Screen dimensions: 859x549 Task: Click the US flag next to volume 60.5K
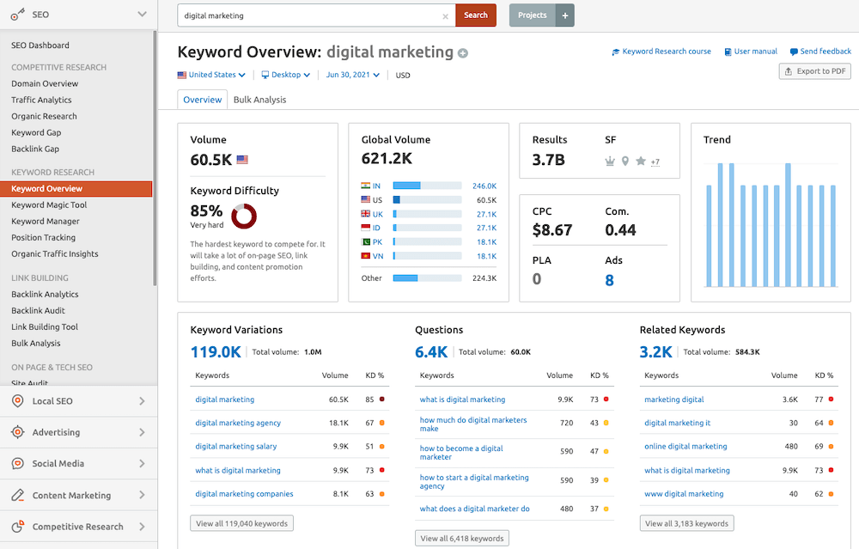point(242,160)
